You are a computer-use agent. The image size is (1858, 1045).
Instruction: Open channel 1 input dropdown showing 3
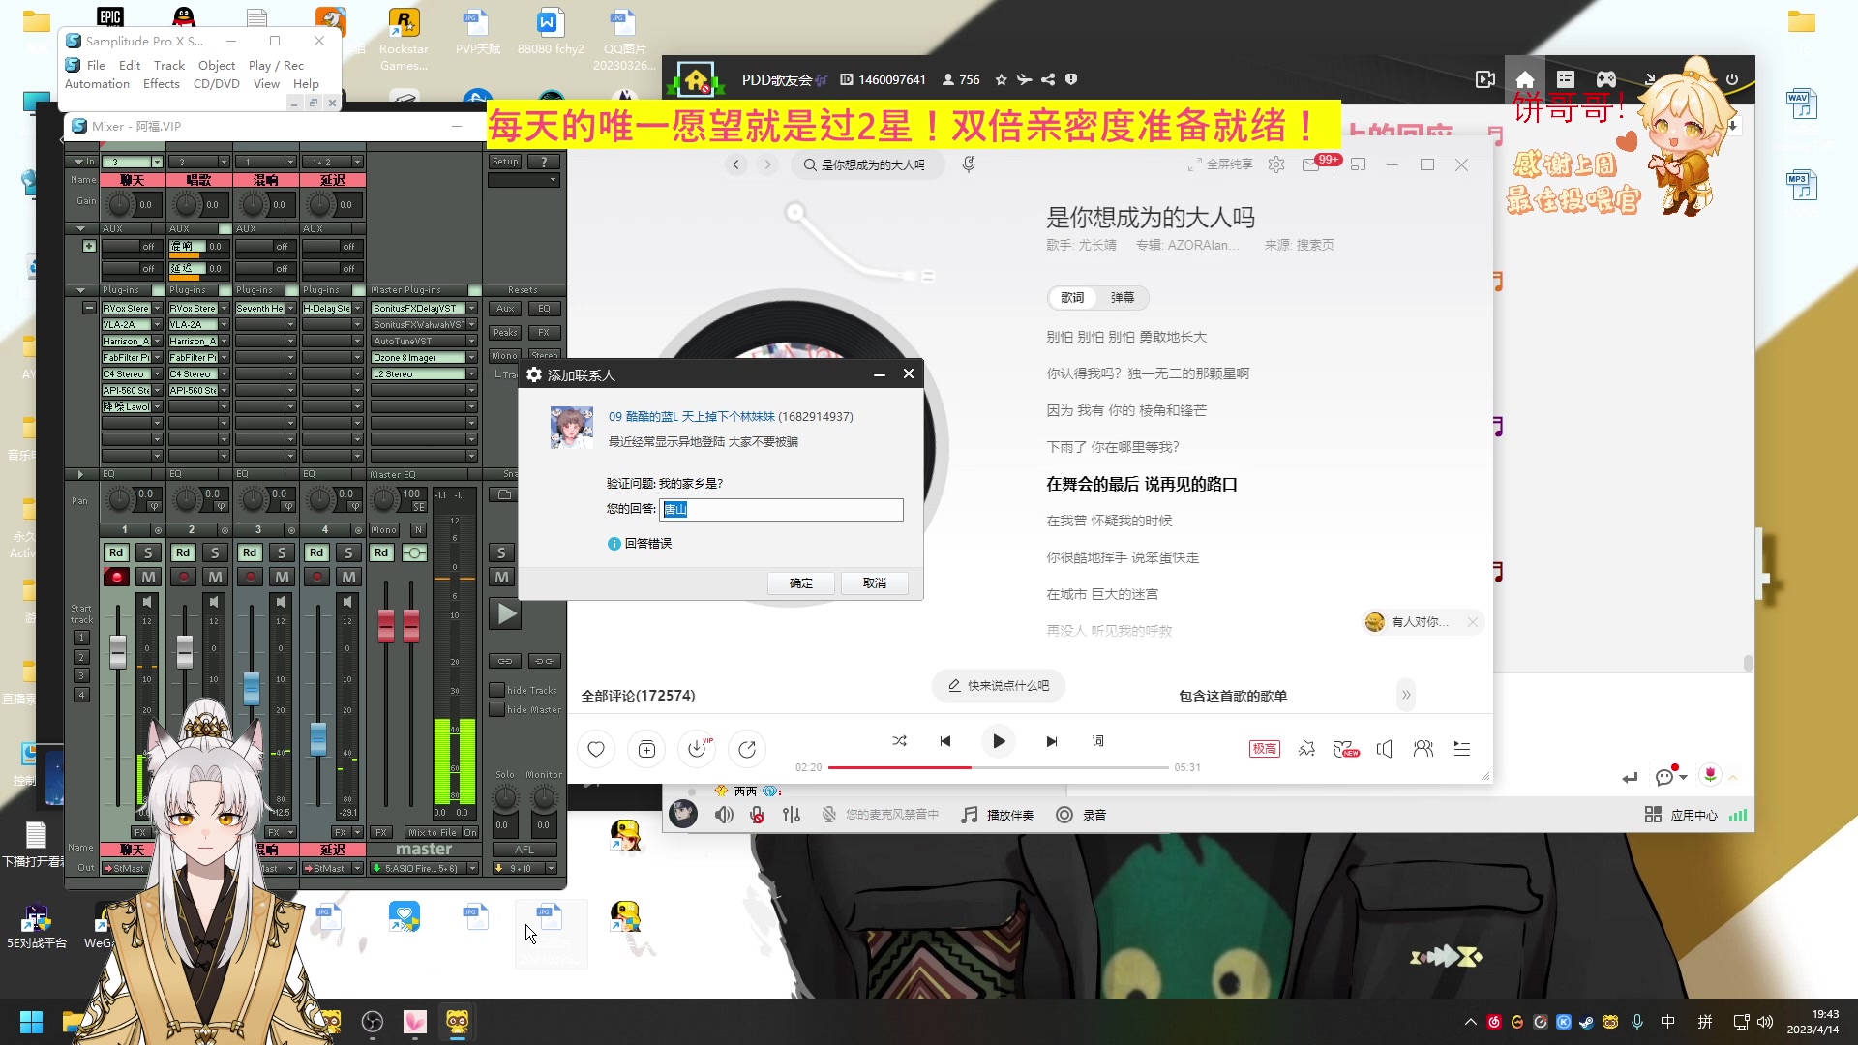[x=157, y=162]
